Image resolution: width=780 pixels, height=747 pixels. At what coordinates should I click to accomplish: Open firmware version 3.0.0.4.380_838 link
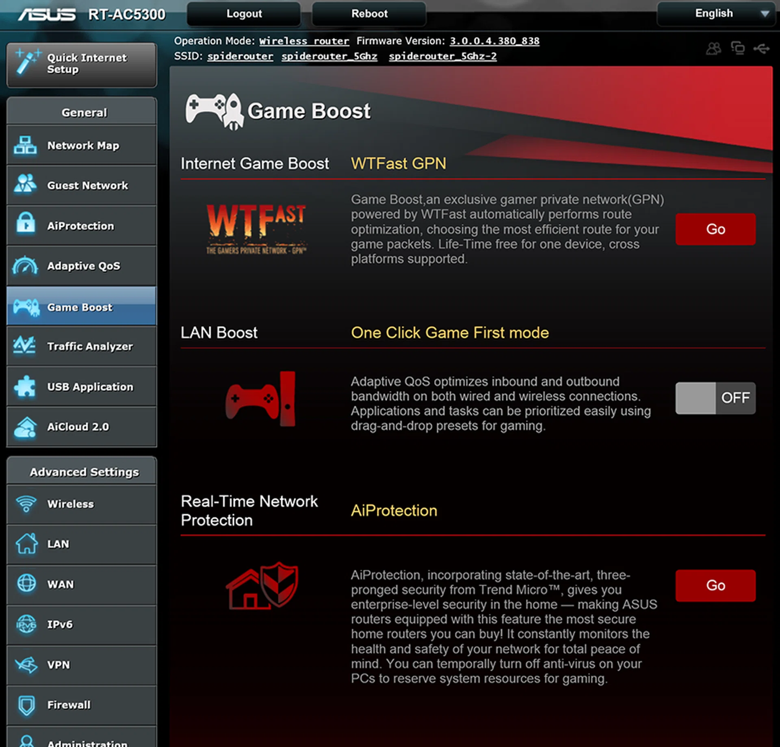pyautogui.click(x=494, y=41)
